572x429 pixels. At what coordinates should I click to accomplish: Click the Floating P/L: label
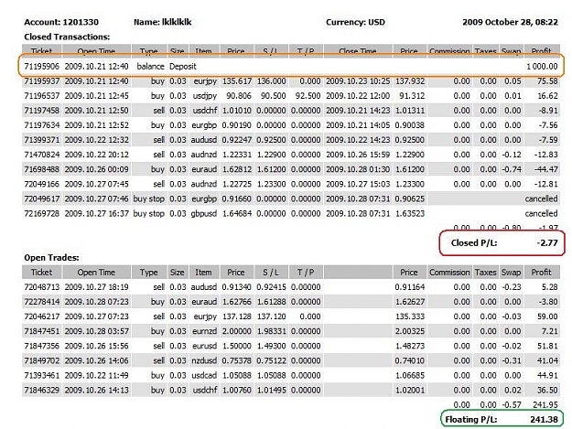[x=471, y=420]
